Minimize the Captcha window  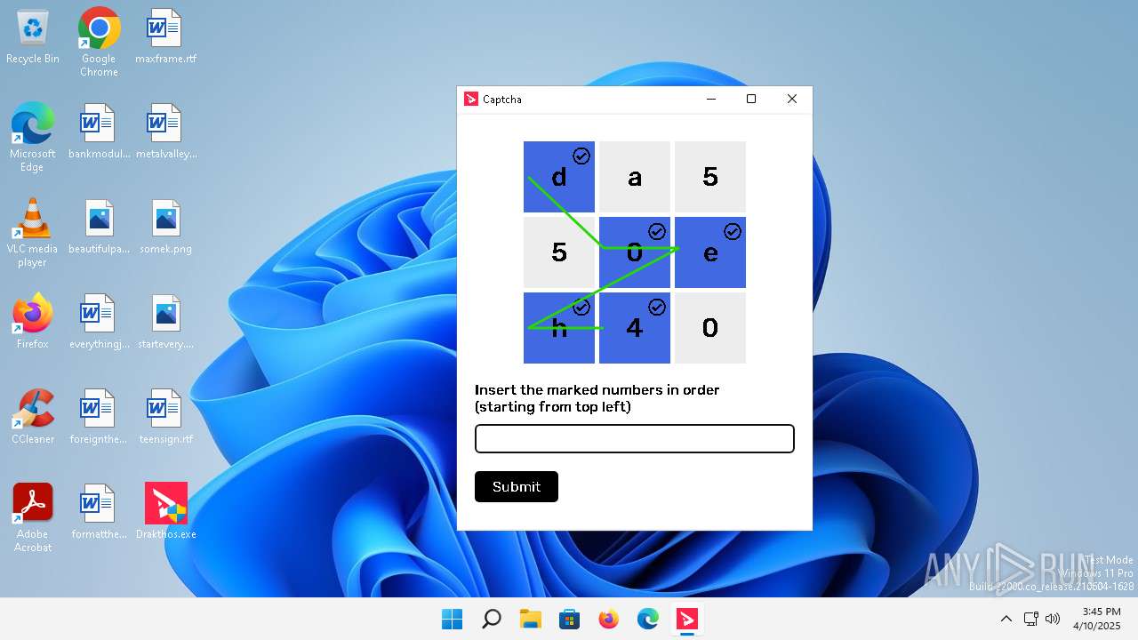(710, 99)
